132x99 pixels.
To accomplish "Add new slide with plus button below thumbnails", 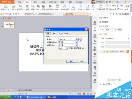I will [x=8, y=90].
